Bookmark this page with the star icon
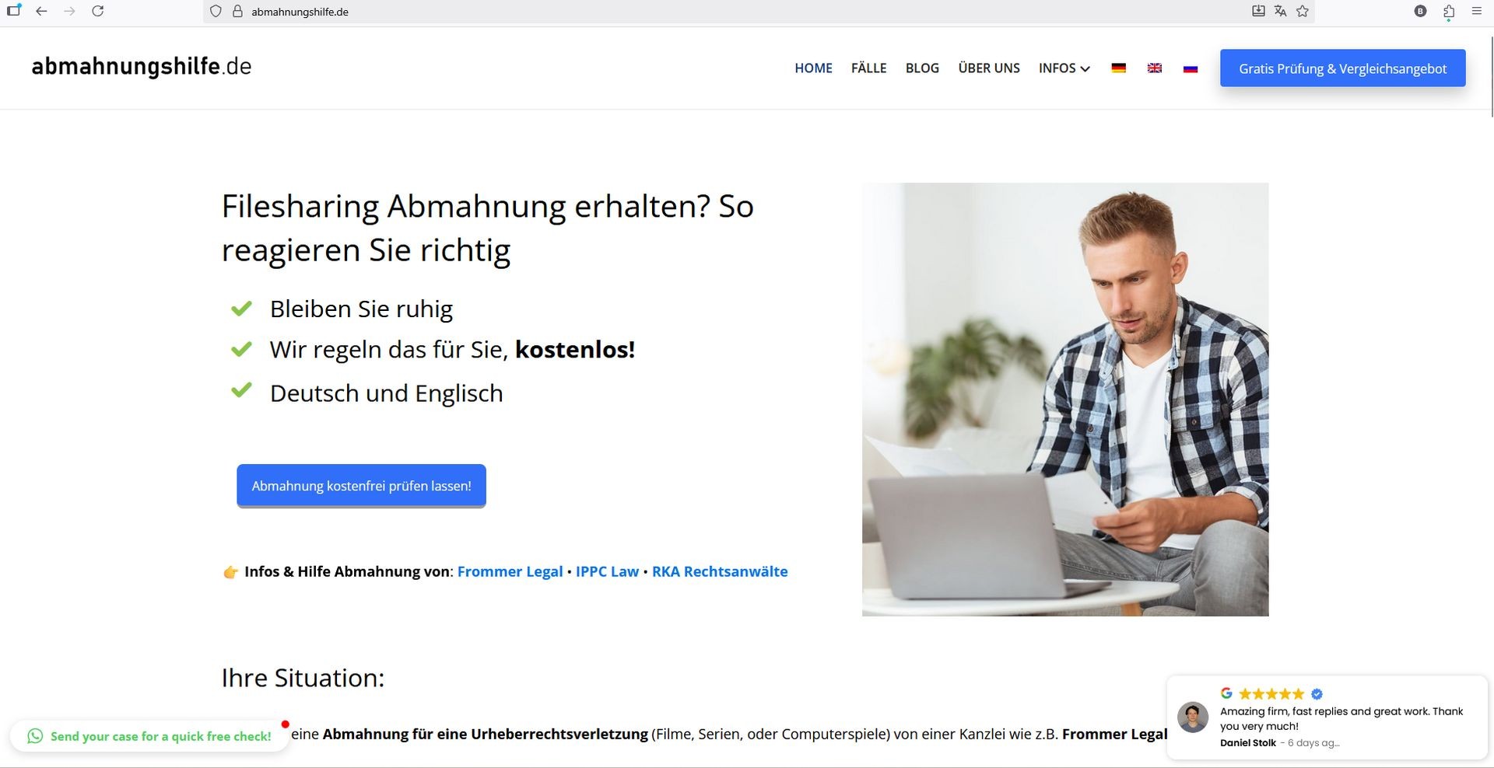Screen dimensions: 1494x768 pyautogui.click(x=1303, y=11)
